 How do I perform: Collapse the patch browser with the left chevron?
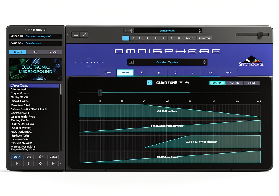point(68,35)
